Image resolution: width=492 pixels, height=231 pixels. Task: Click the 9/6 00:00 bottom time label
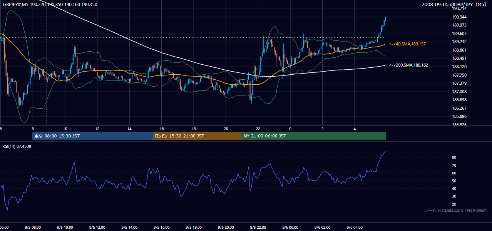click(290, 228)
